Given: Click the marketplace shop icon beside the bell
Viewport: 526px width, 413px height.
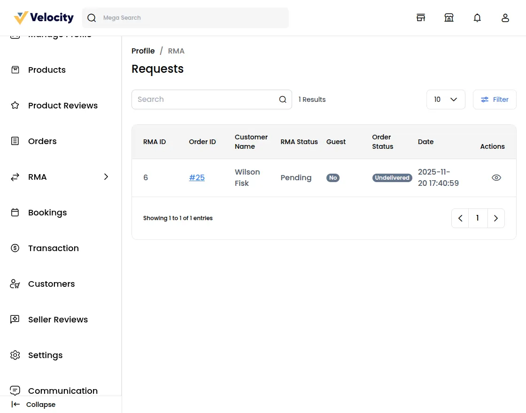Looking at the screenshot, I should [449, 18].
